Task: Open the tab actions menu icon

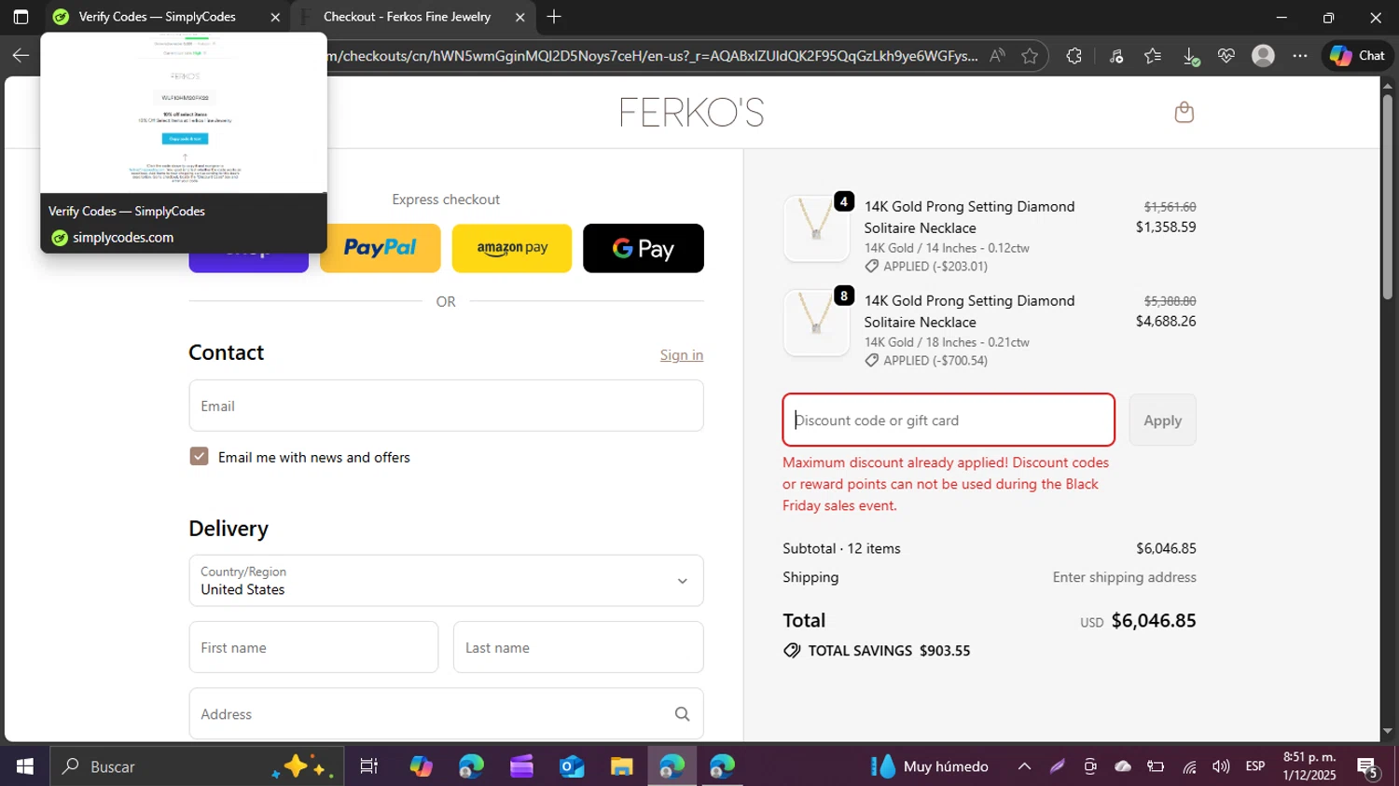Action: coord(21,17)
